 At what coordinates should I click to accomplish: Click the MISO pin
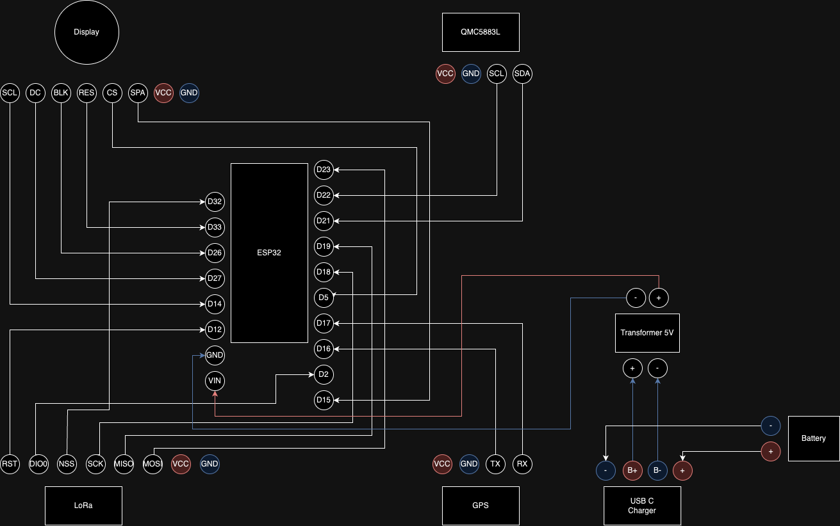(124, 464)
